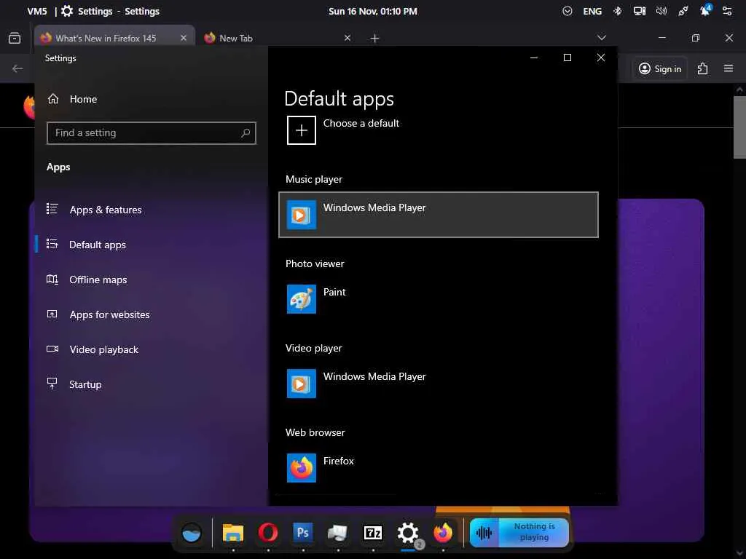Click the fourth dock icon, right of Photoshop

[338, 533]
